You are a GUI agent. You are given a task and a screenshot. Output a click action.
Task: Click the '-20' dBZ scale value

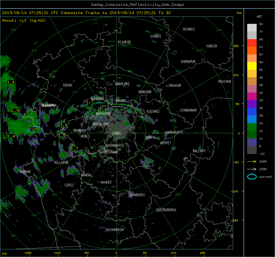[262, 154]
